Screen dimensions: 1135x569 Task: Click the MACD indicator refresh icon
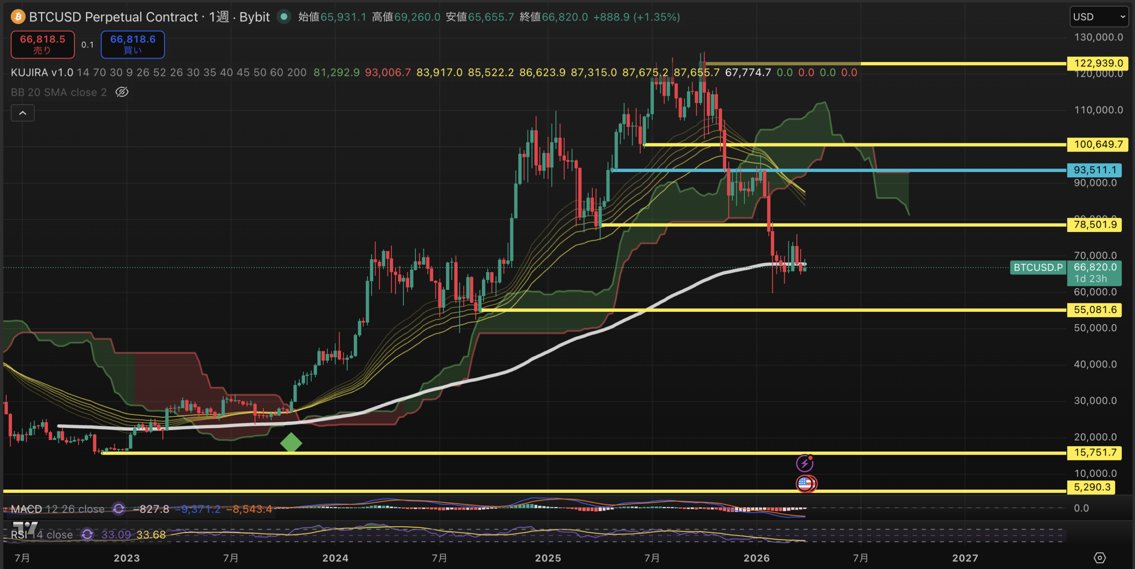click(118, 509)
